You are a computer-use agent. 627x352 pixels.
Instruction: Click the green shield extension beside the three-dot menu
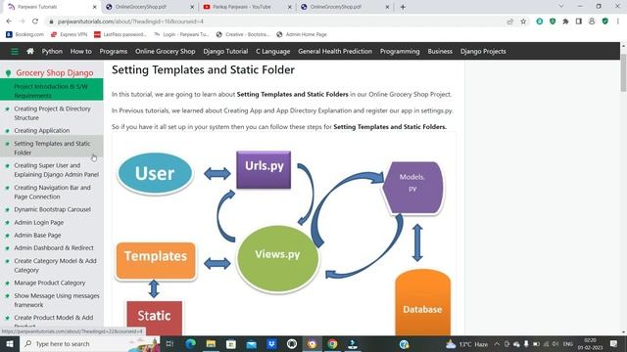tap(605, 22)
